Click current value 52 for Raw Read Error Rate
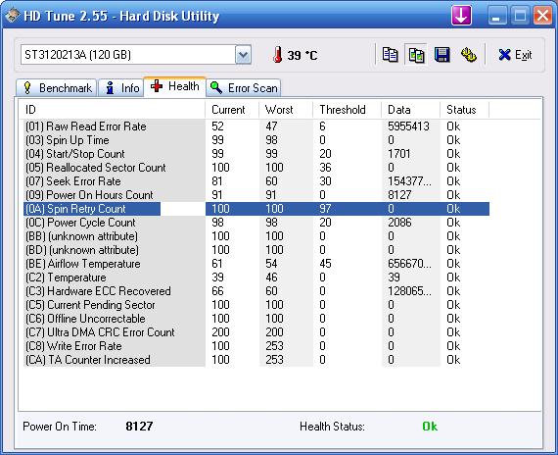Screen dimensions: 558x455 coord(217,126)
